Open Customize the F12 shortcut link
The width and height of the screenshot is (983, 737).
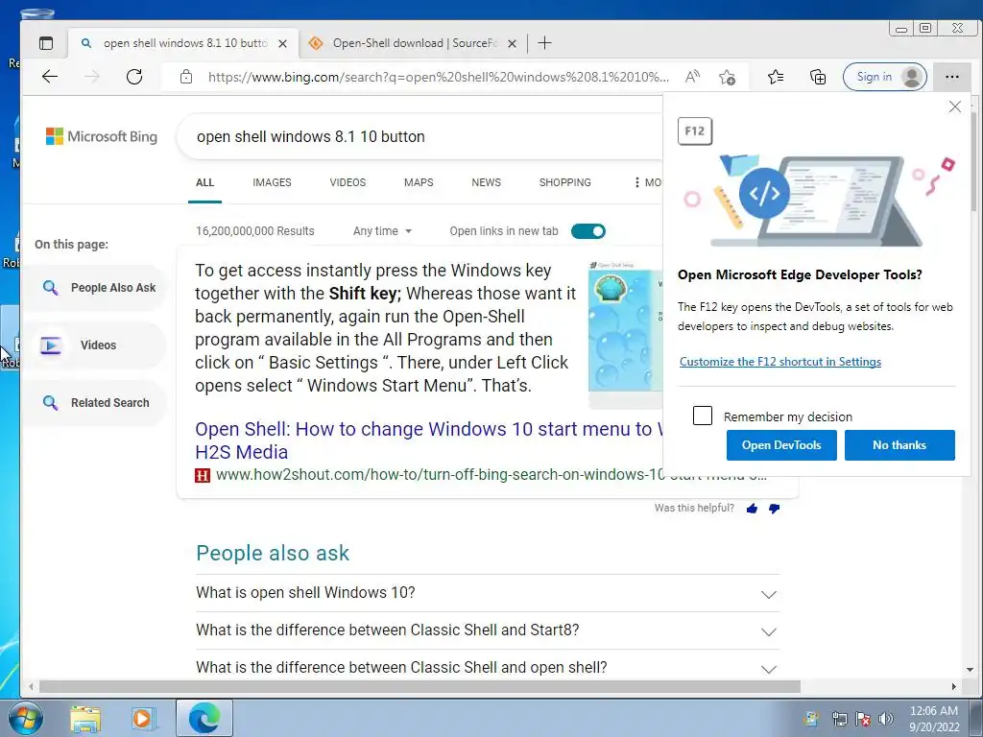(780, 362)
